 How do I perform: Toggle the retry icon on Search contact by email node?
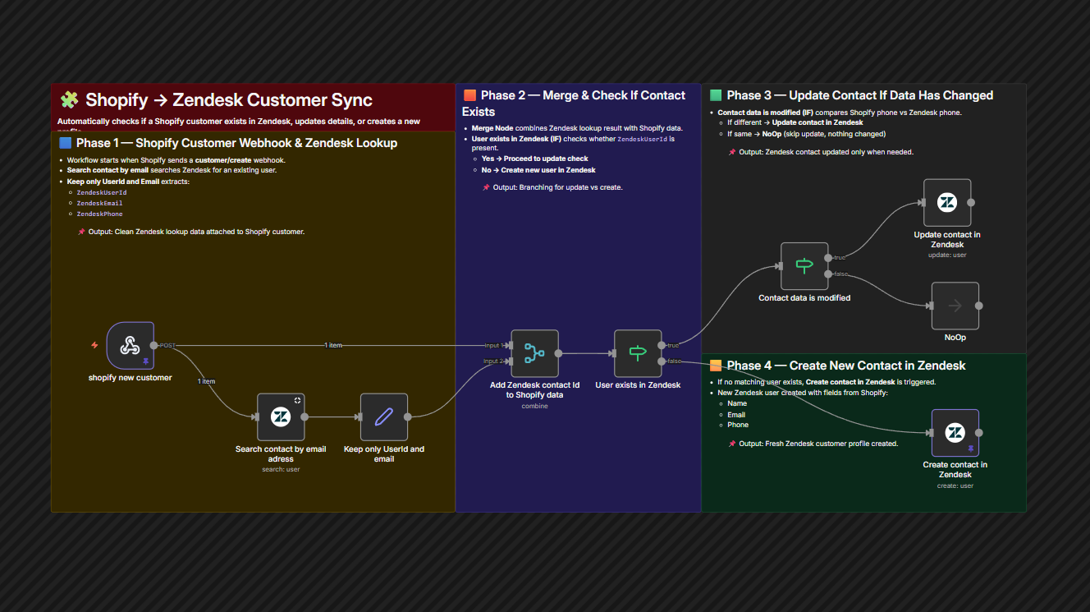tap(296, 398)
